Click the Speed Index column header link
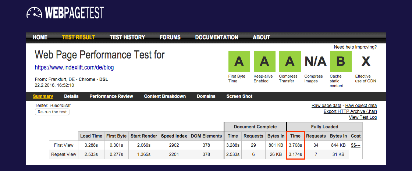The width and height of the screenshot is (412, 171). 174,136
